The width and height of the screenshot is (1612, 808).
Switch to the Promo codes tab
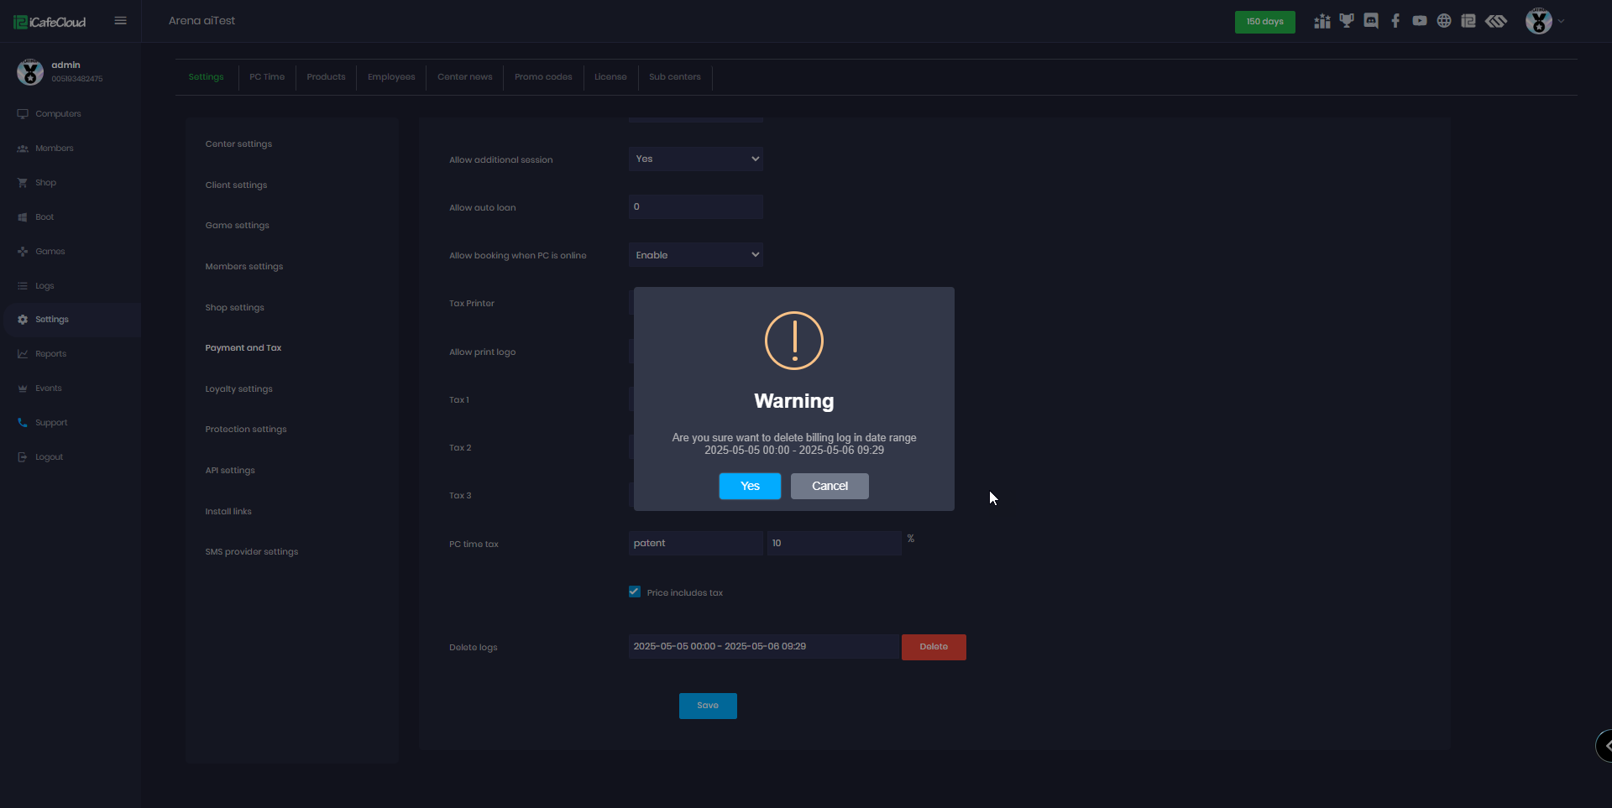click(x=544, y=77)
